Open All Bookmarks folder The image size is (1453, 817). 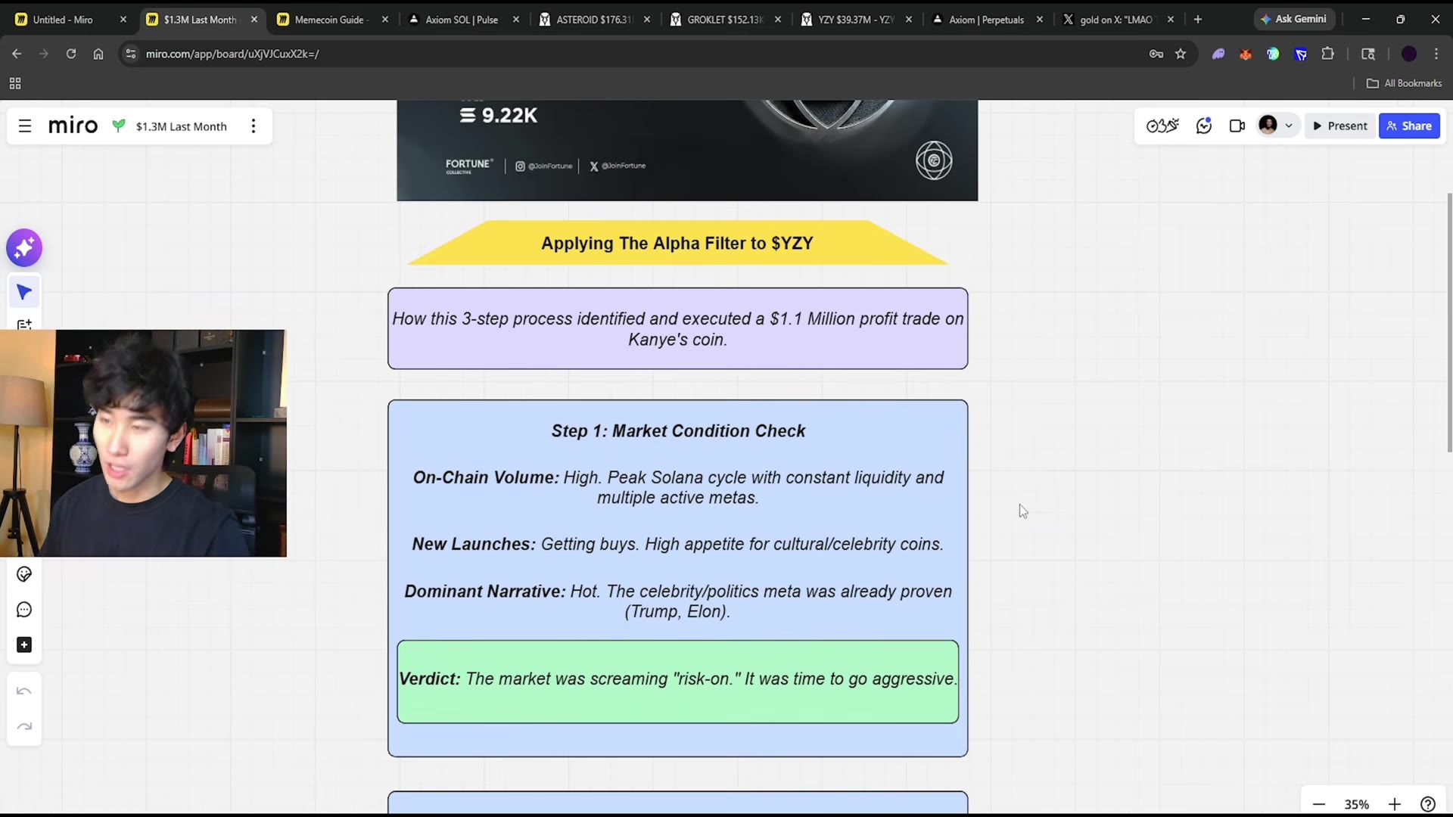1405,83
